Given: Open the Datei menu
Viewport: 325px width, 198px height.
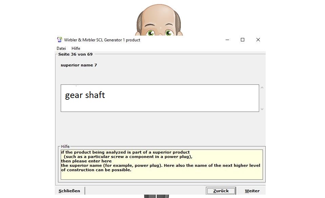Looking at the screenshot, I should coord(61,48).
